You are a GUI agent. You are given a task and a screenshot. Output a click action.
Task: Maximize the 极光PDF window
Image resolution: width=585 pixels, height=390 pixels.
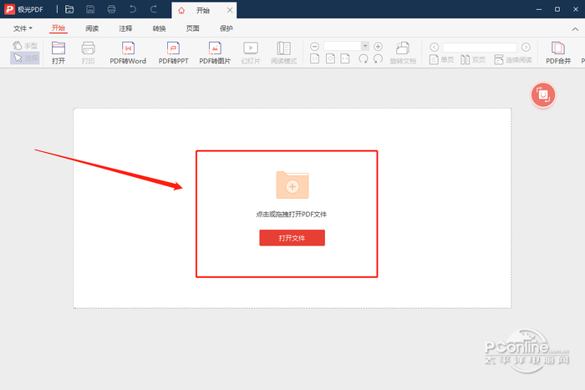pyautogui.click(x=557, y=9)
